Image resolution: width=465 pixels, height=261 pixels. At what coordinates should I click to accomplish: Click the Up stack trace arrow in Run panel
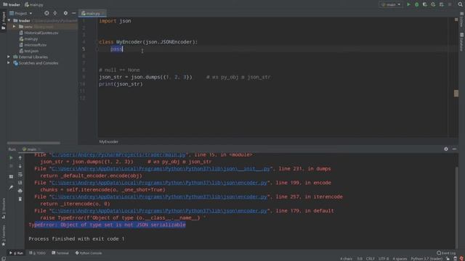coord(20,158)
